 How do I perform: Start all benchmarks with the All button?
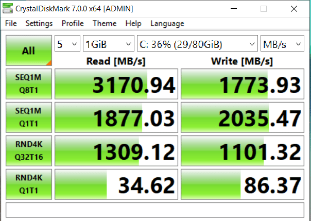pyautogui.click(x=29, y=50)
